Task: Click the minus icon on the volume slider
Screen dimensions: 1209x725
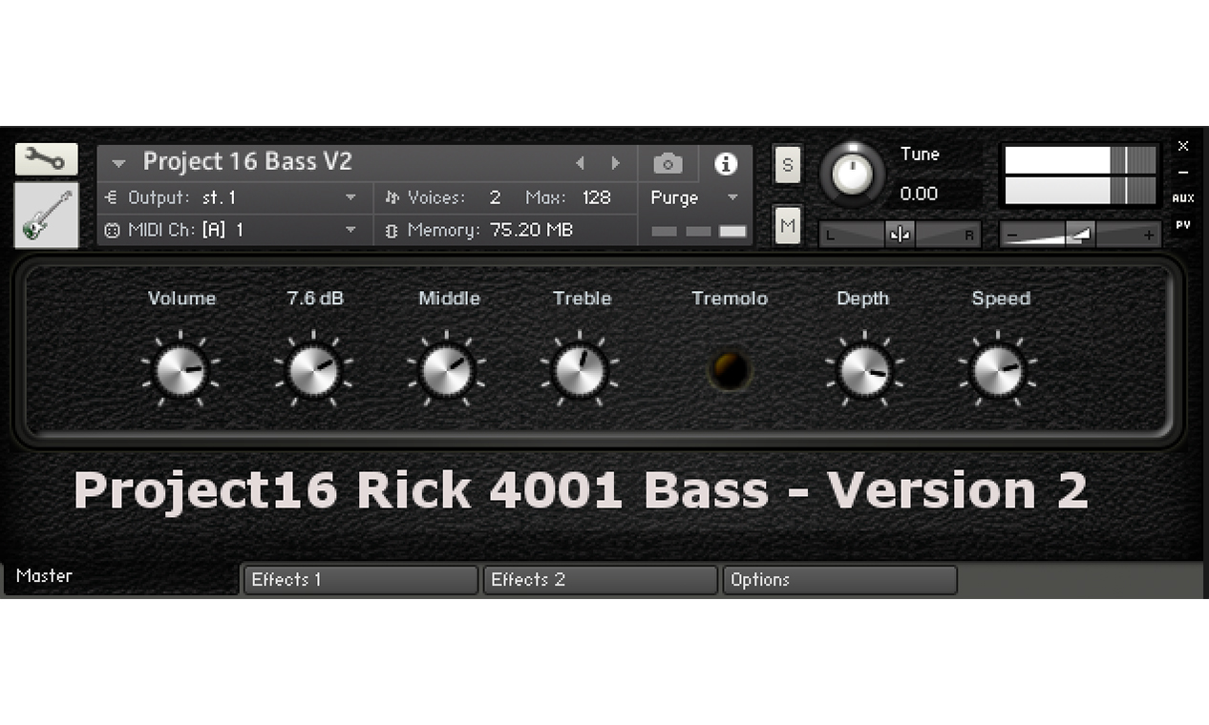Action: click(1013, 235)
